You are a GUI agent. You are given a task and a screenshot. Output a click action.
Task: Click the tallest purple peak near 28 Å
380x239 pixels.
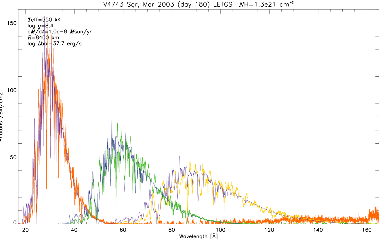[44, 17]
